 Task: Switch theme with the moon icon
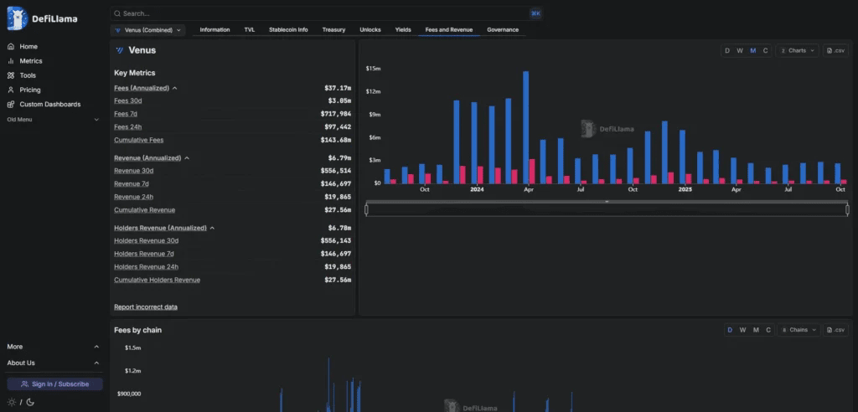pyautogui.click(x=30, y=402)
